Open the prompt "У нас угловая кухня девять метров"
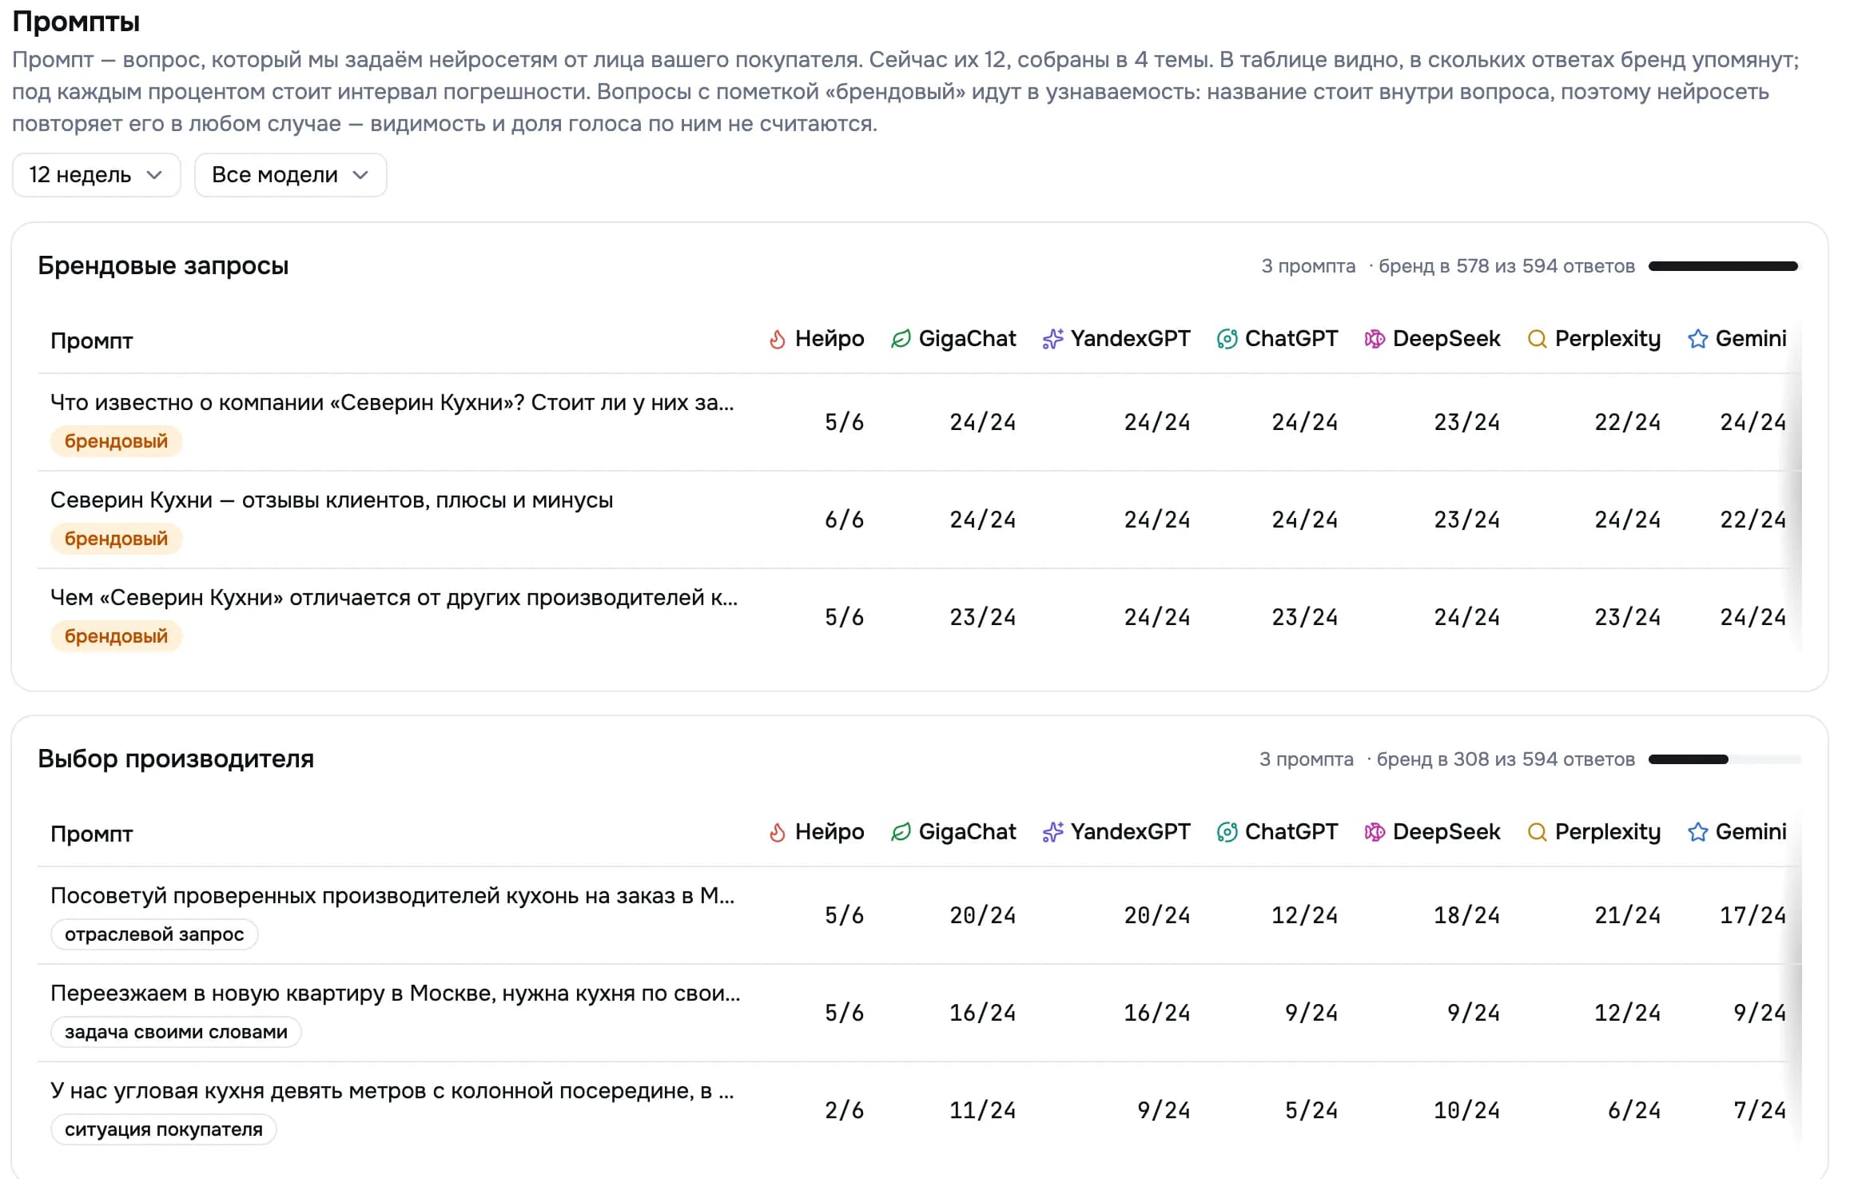The height and width of the screenshot is (1179, 1850). (x=392, y=1091)
